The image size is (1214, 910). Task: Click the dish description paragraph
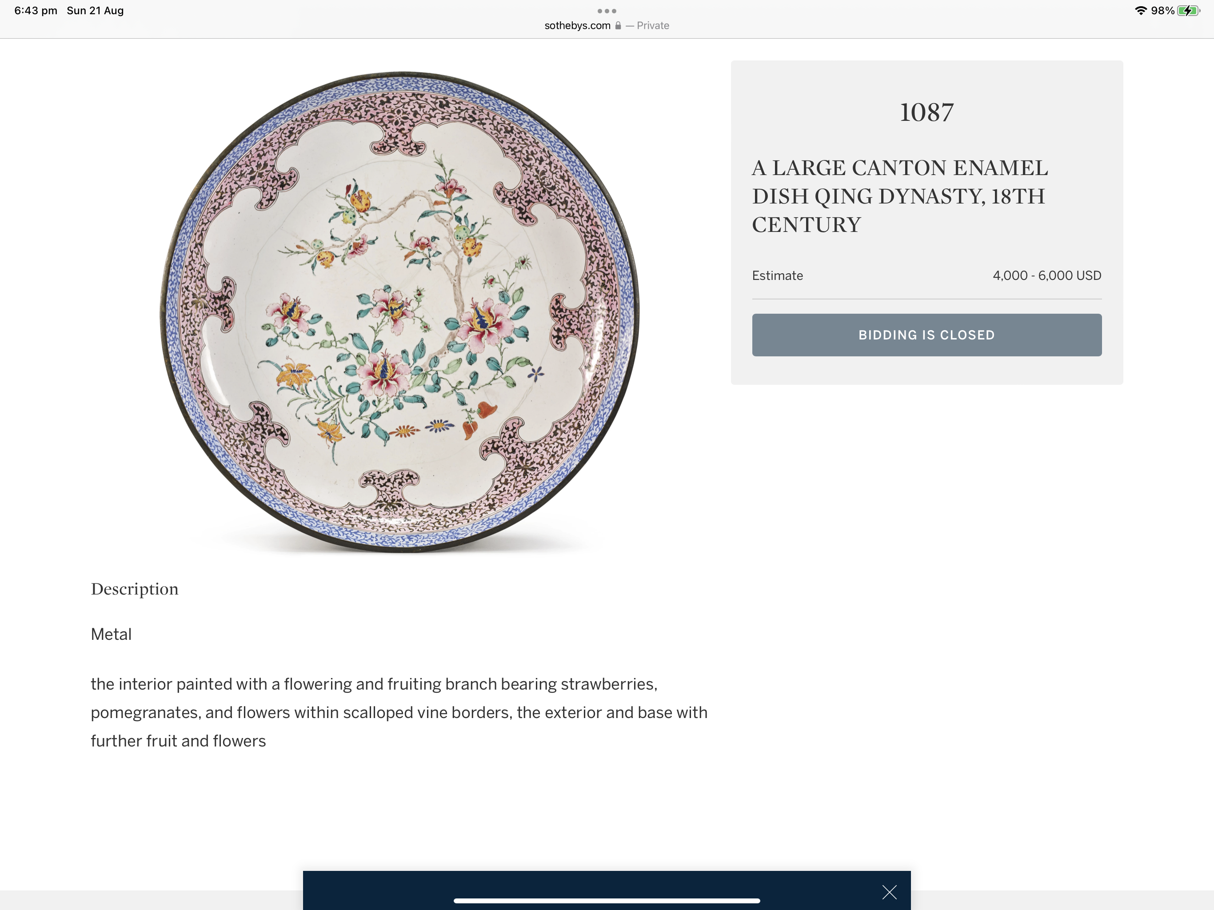[399, 712]
